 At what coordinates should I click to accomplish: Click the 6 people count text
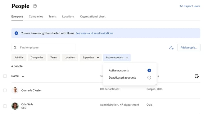tap(17, 66)
